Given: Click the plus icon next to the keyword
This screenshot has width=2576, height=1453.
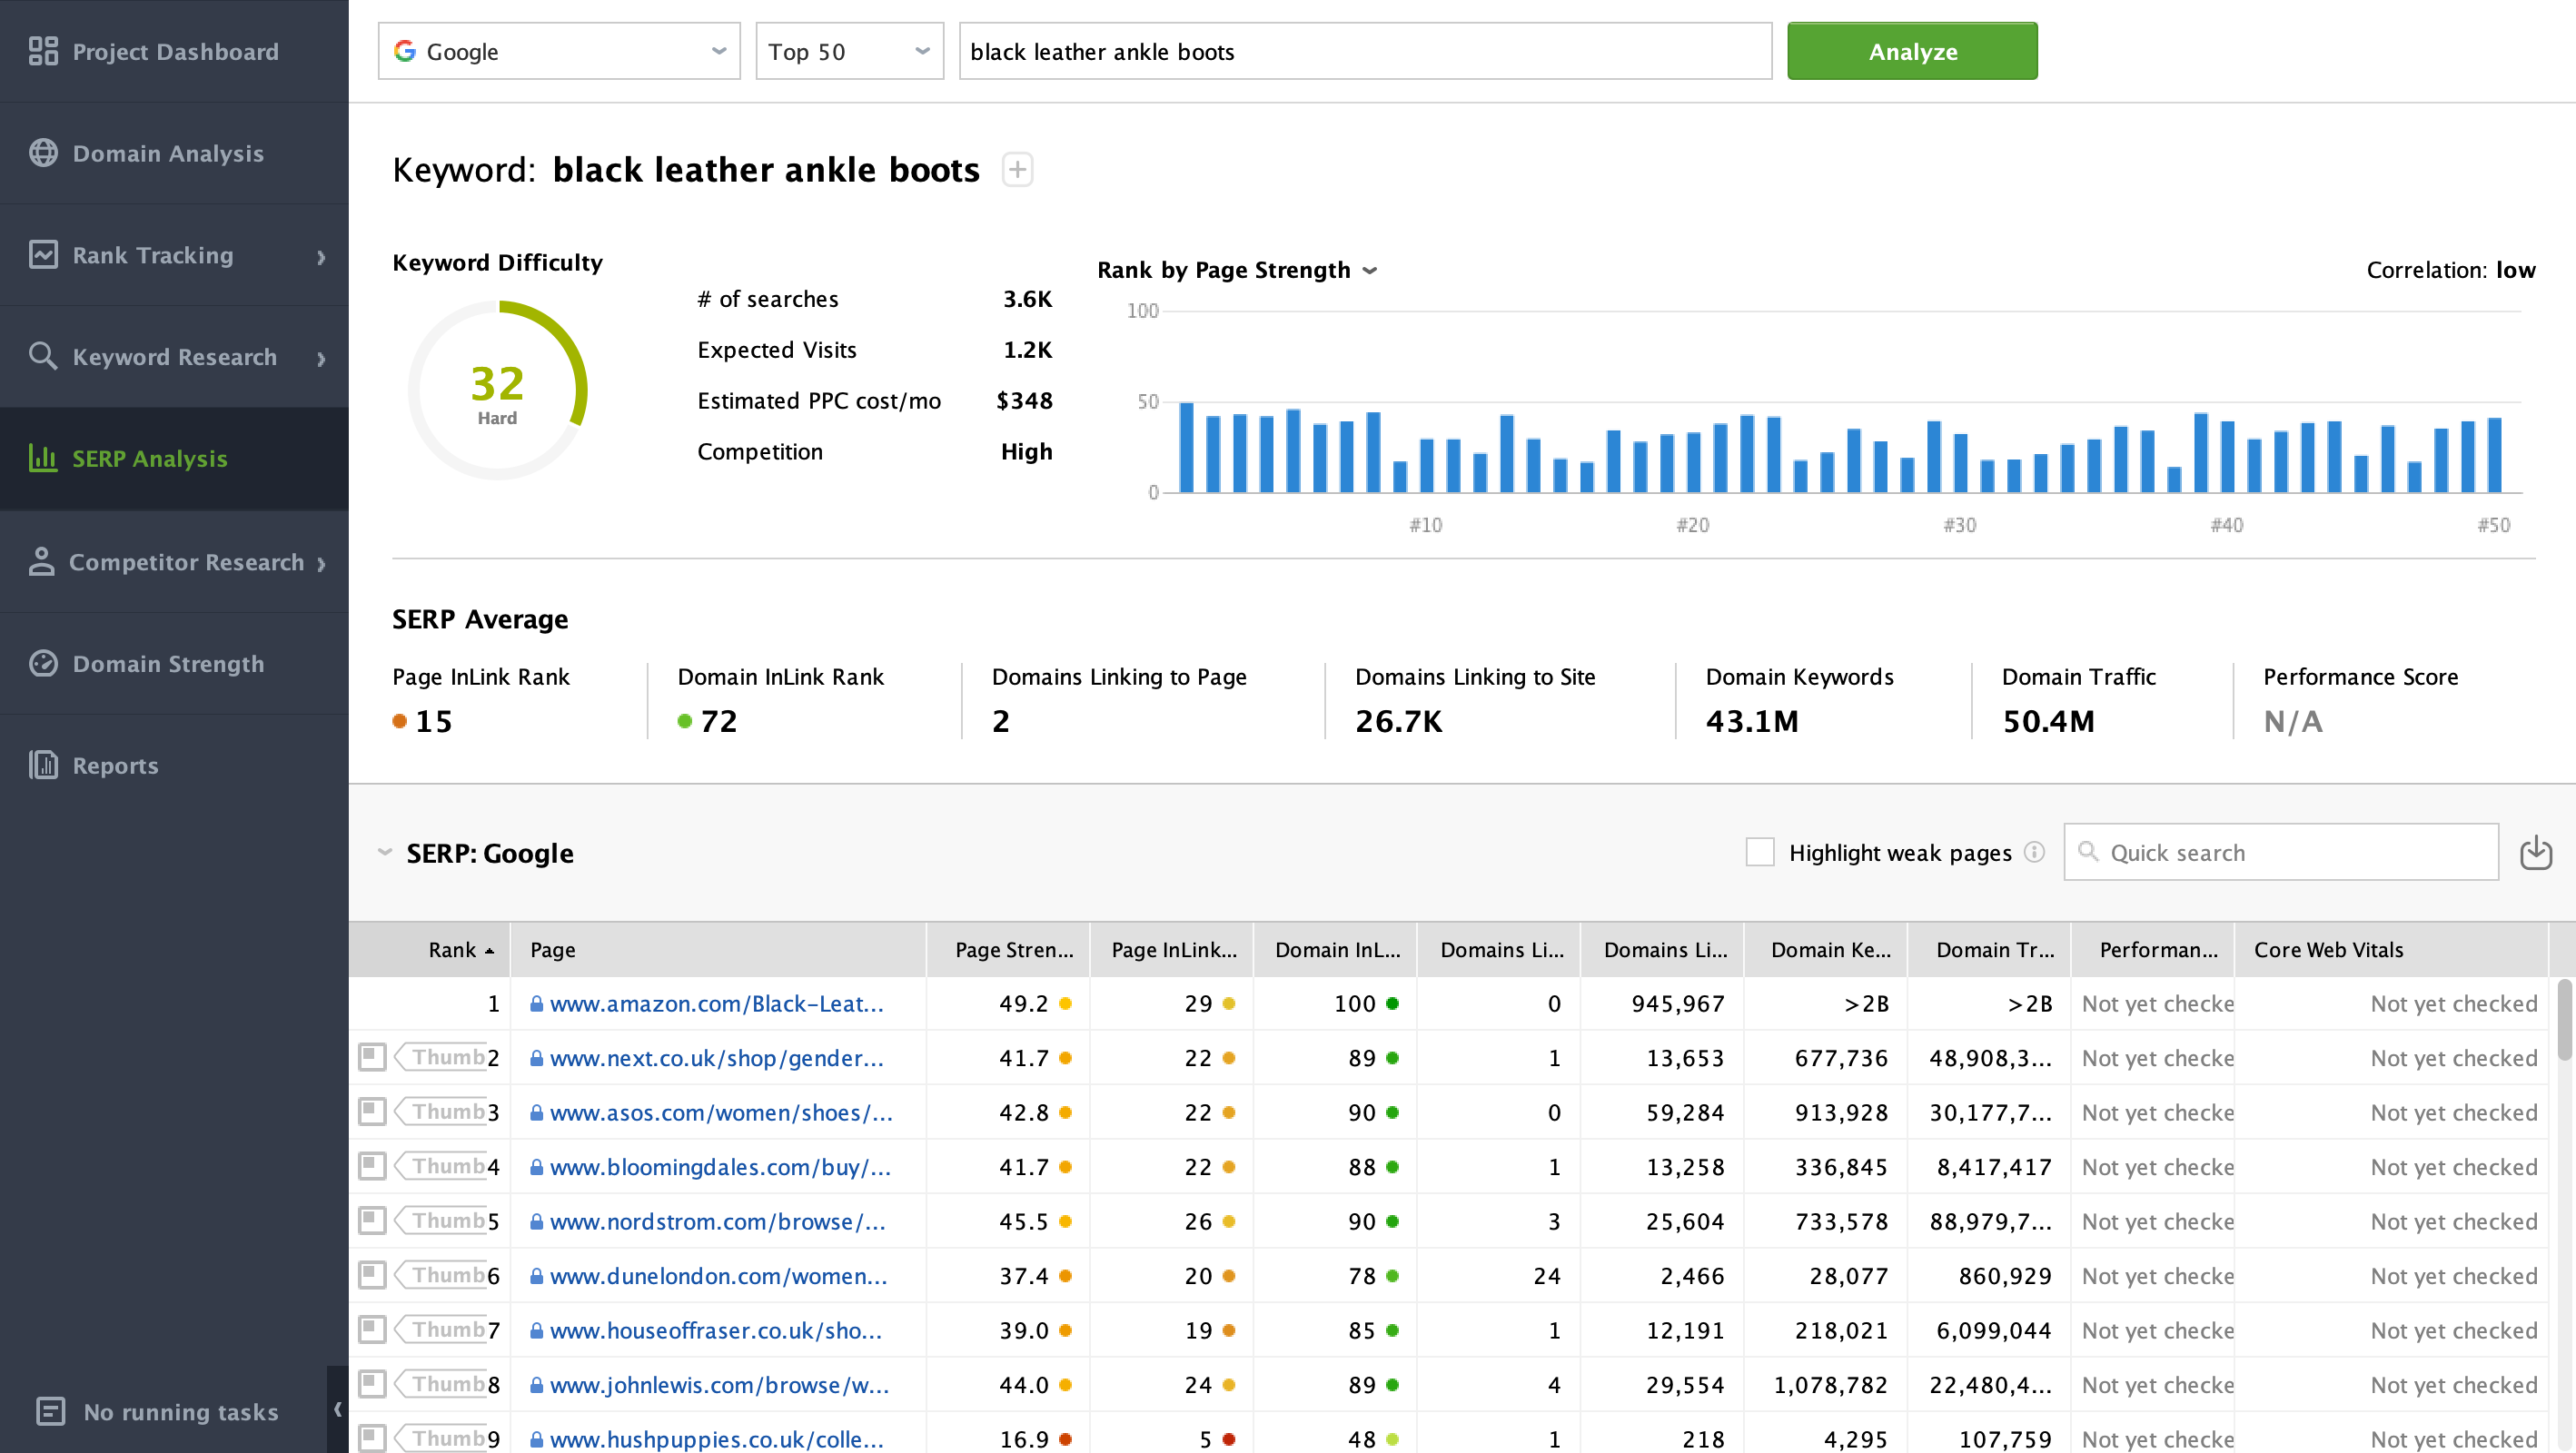Looking at the screenshot, I should coord(1017,170).
